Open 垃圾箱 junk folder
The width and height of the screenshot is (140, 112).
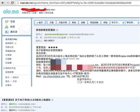(8, 63)
